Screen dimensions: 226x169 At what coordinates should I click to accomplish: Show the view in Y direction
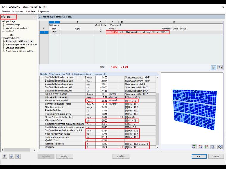pyautogui.click(x=200, y=147)
